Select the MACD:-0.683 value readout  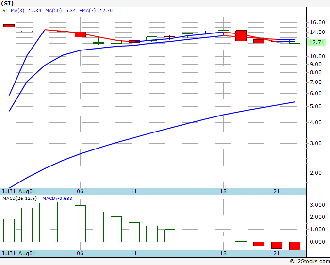[57, 199]
